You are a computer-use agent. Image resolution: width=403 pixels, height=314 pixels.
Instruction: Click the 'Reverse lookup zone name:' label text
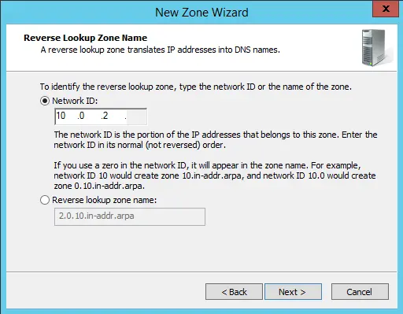[x=105, y=200]
